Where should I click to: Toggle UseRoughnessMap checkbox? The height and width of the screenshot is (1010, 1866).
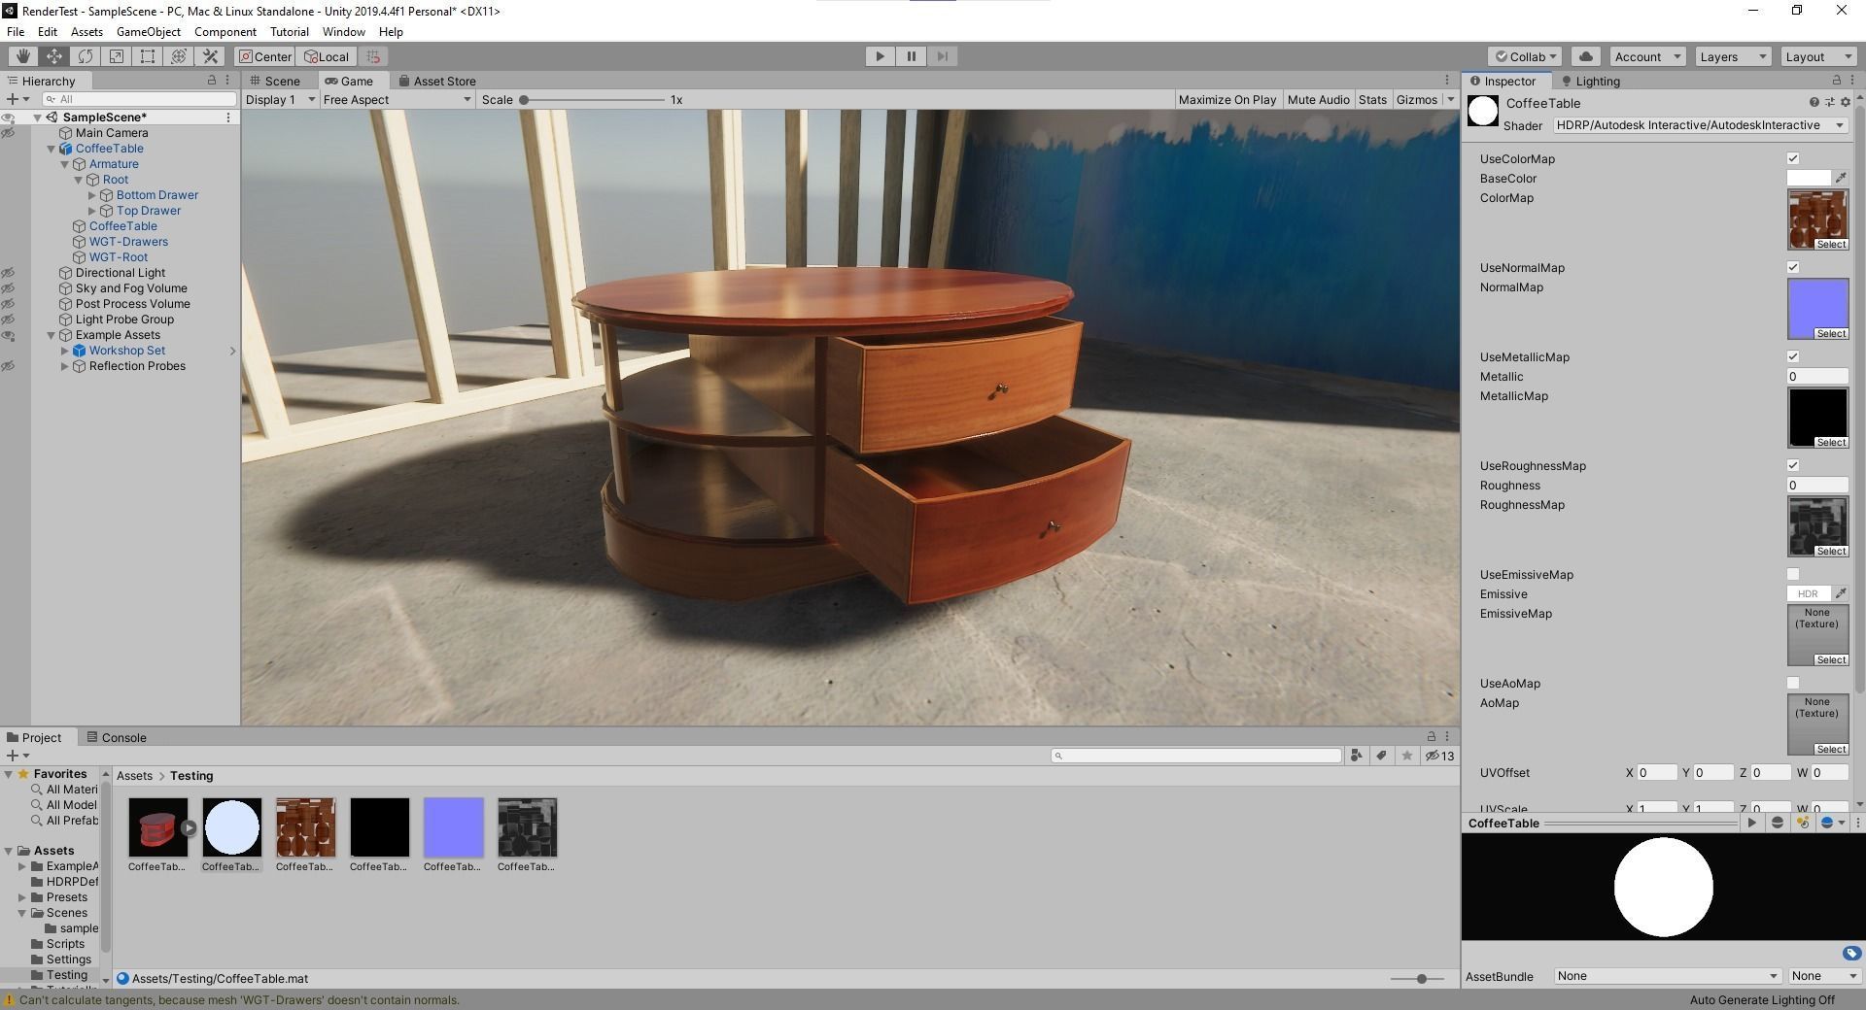click(x=1793, y=465)
